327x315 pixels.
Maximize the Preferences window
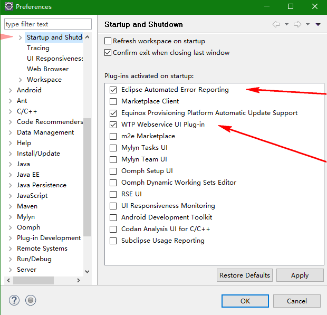tap(291, 6)
